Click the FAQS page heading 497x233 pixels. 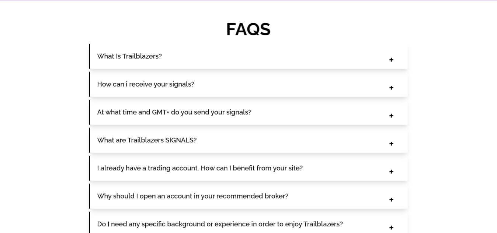248,29
